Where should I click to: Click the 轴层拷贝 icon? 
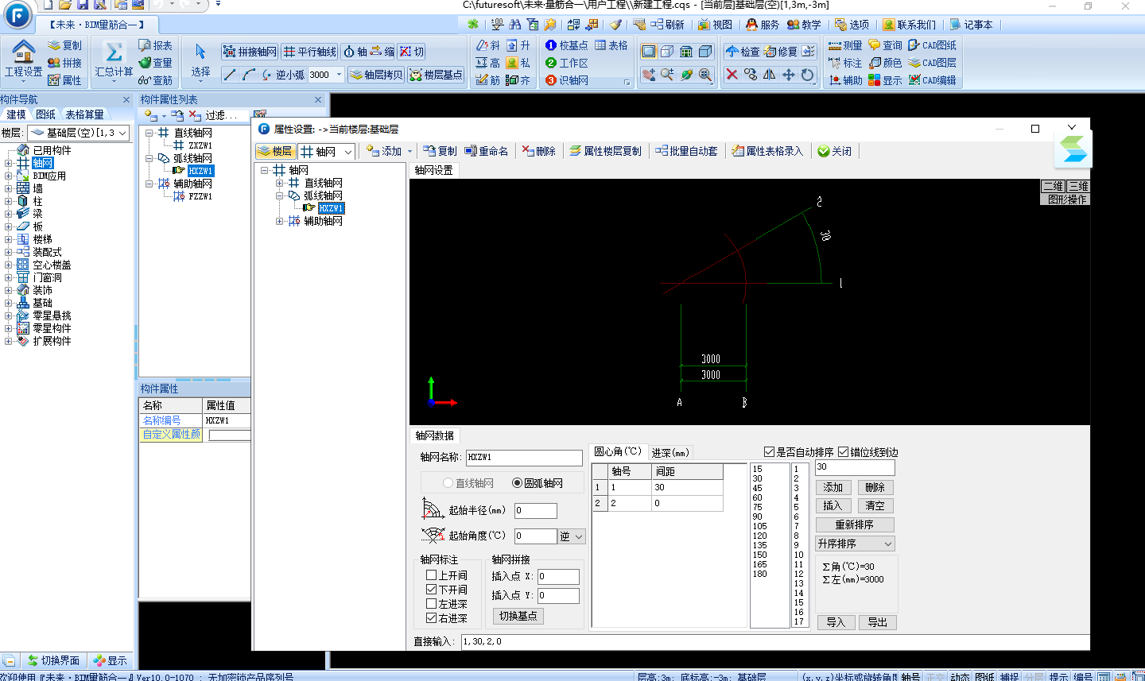(x=376, y=75)
